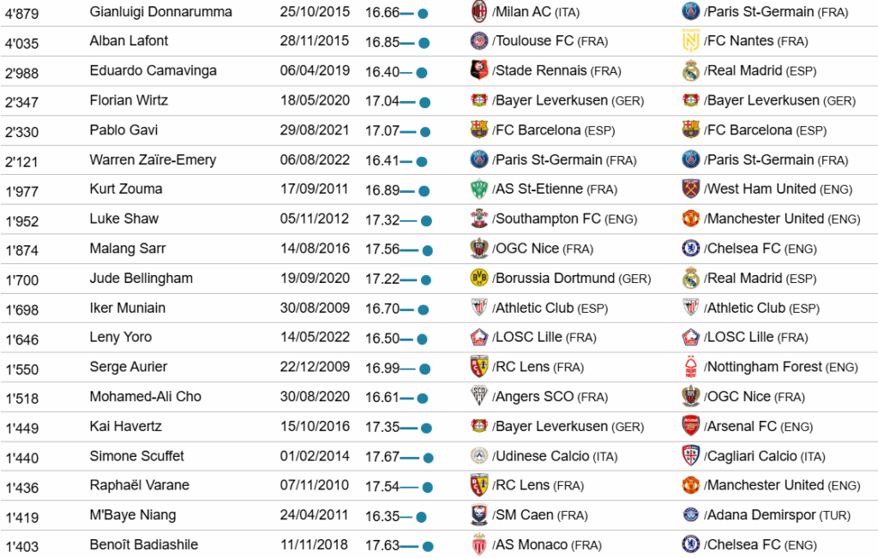
Task: Click the 4'879 minutes value
Action: pos(22,14)
